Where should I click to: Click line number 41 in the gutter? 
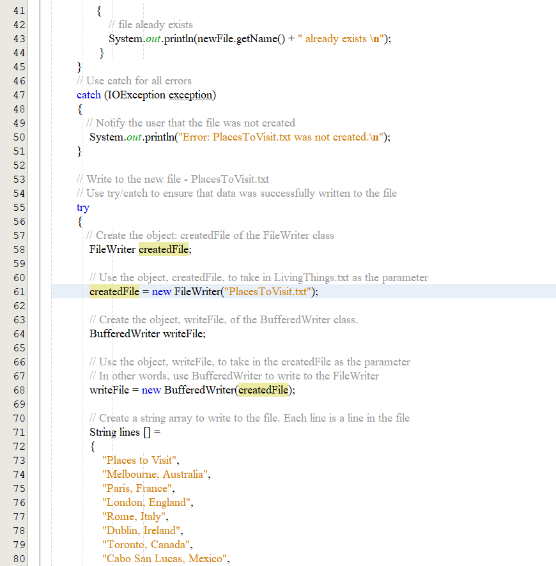pos(19,10)
